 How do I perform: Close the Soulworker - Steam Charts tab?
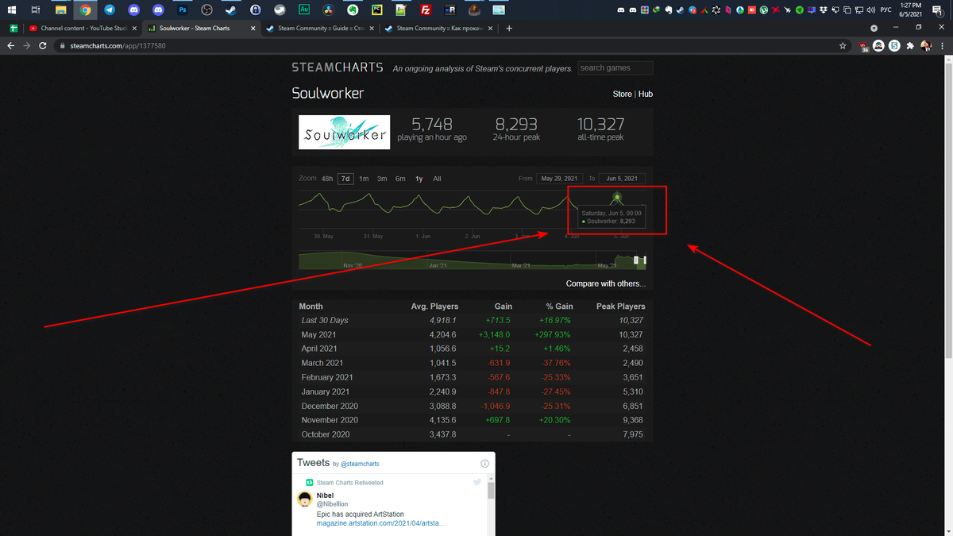point(253,29)
